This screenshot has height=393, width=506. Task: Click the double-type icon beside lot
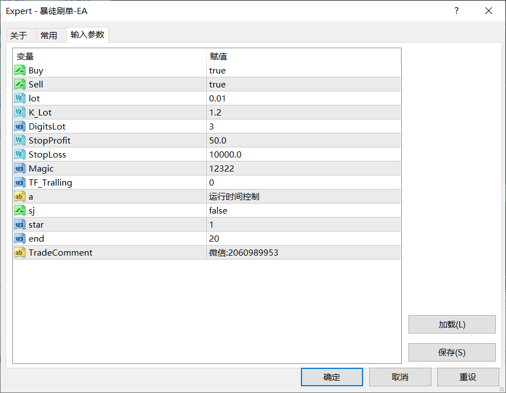click(x=20, y=98)
